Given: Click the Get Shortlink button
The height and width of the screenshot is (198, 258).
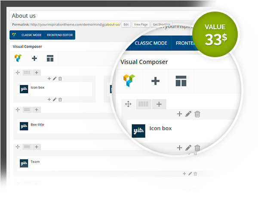Looking at the screenshot, I should coord(162,24).
